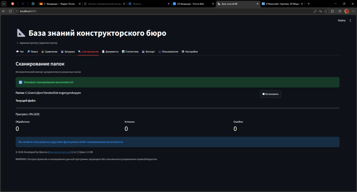Image resolution: width=357 pixels, height=192 pixels.
Task: Open the Документы tab
Action: (x=110, y=52)
